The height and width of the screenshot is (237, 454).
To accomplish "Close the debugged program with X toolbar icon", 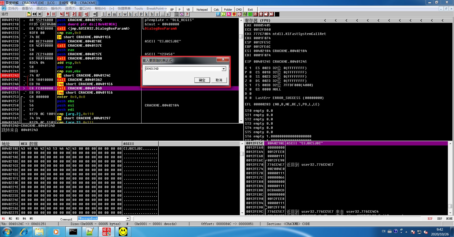I will point(40,14).
